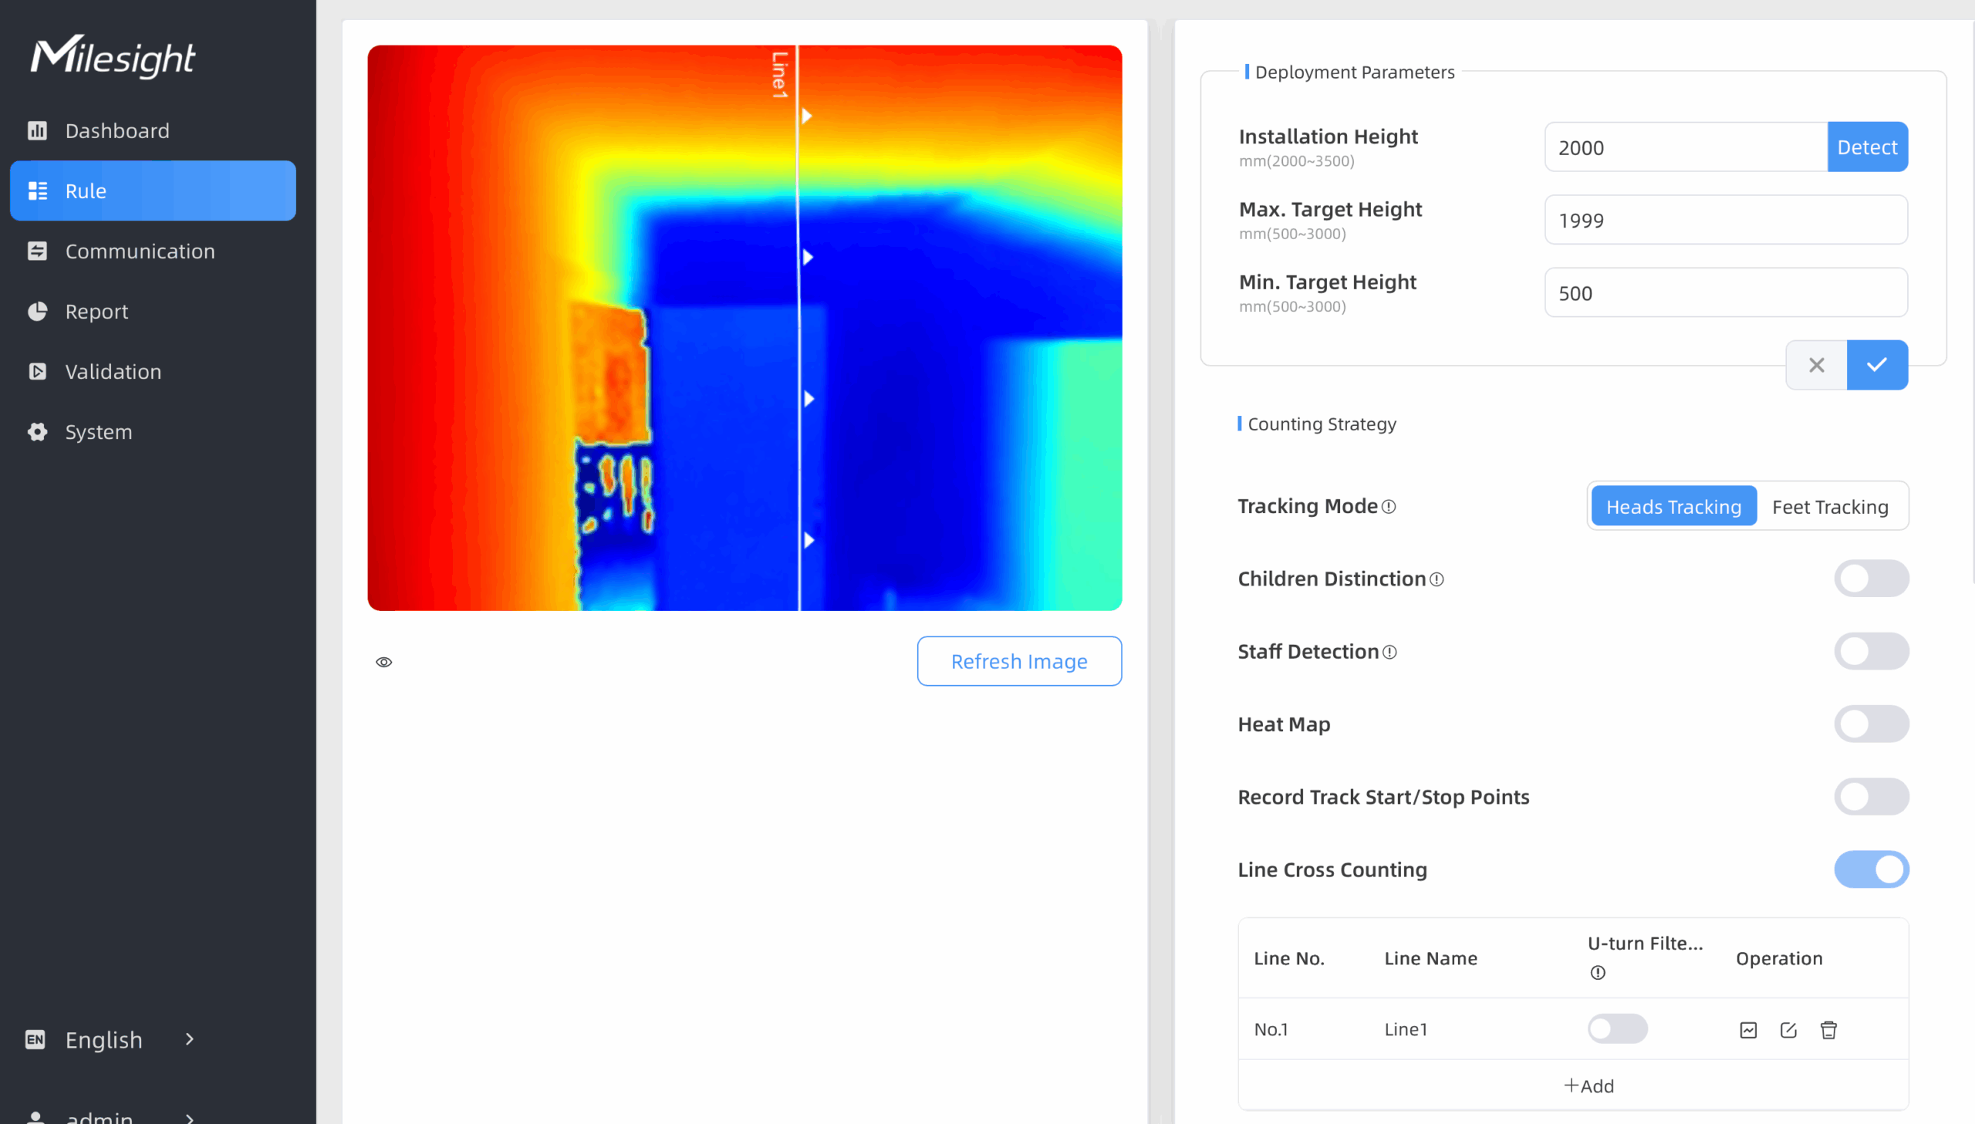Select Feet Tracking mode
Image resolution: width=1975 pixels, height=1124 pixels.
(1830, 506)
